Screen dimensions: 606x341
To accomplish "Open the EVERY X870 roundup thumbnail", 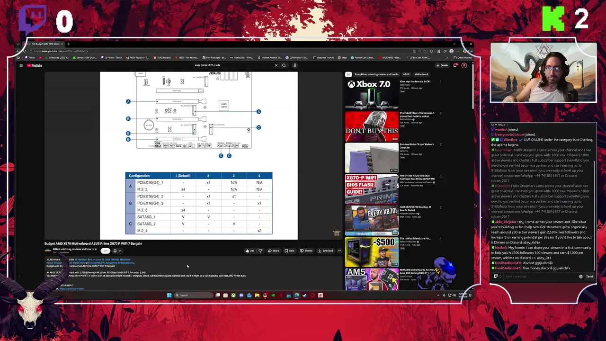I will [372, 220].
